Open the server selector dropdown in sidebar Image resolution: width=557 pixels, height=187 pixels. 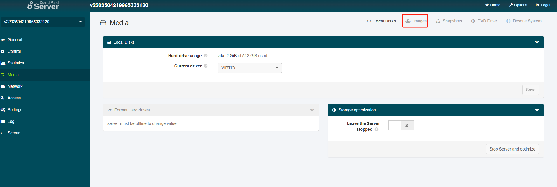pos(43,22)
